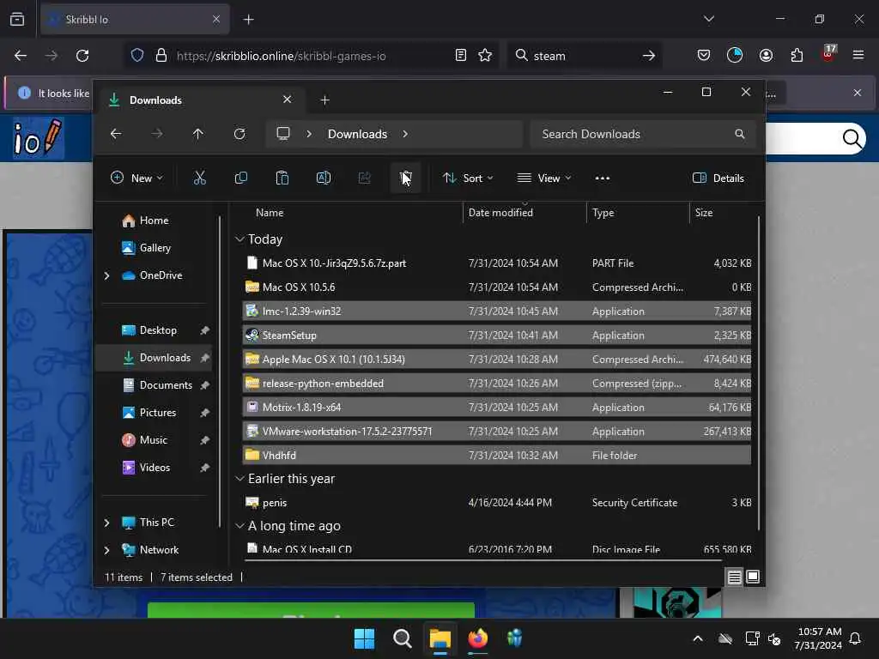This screenshot has width=879, height=659.
Task: Refresh the Downloads folder view
Action: click(x=239, y=134)
